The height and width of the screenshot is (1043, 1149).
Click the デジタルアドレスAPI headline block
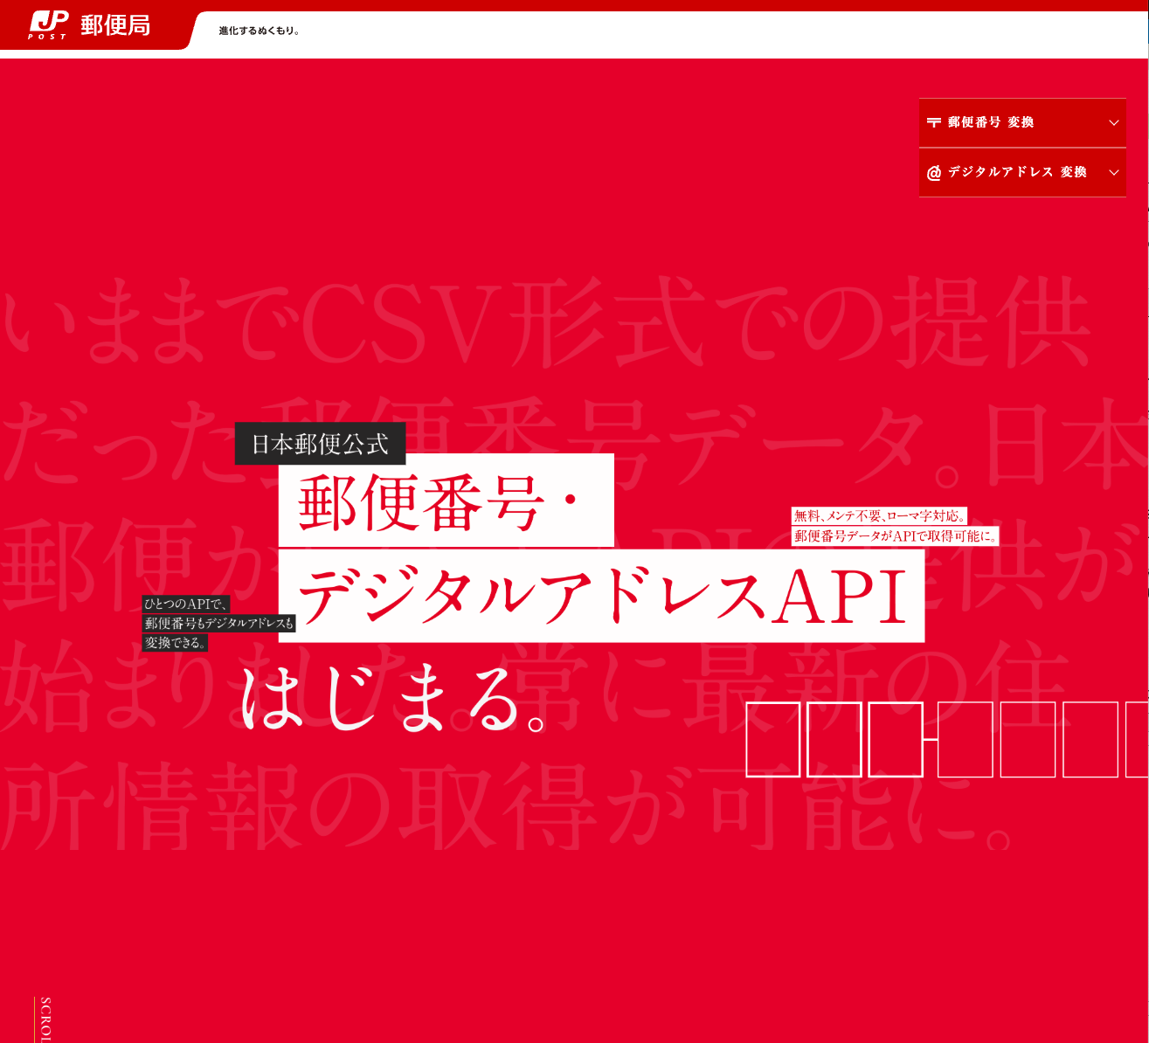(601, 596)
